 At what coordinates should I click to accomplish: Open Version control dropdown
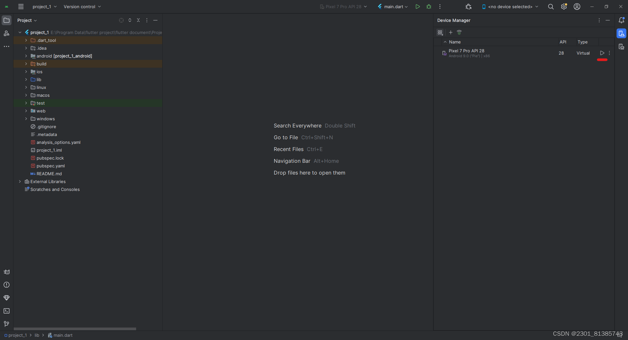tap(82, 7)
